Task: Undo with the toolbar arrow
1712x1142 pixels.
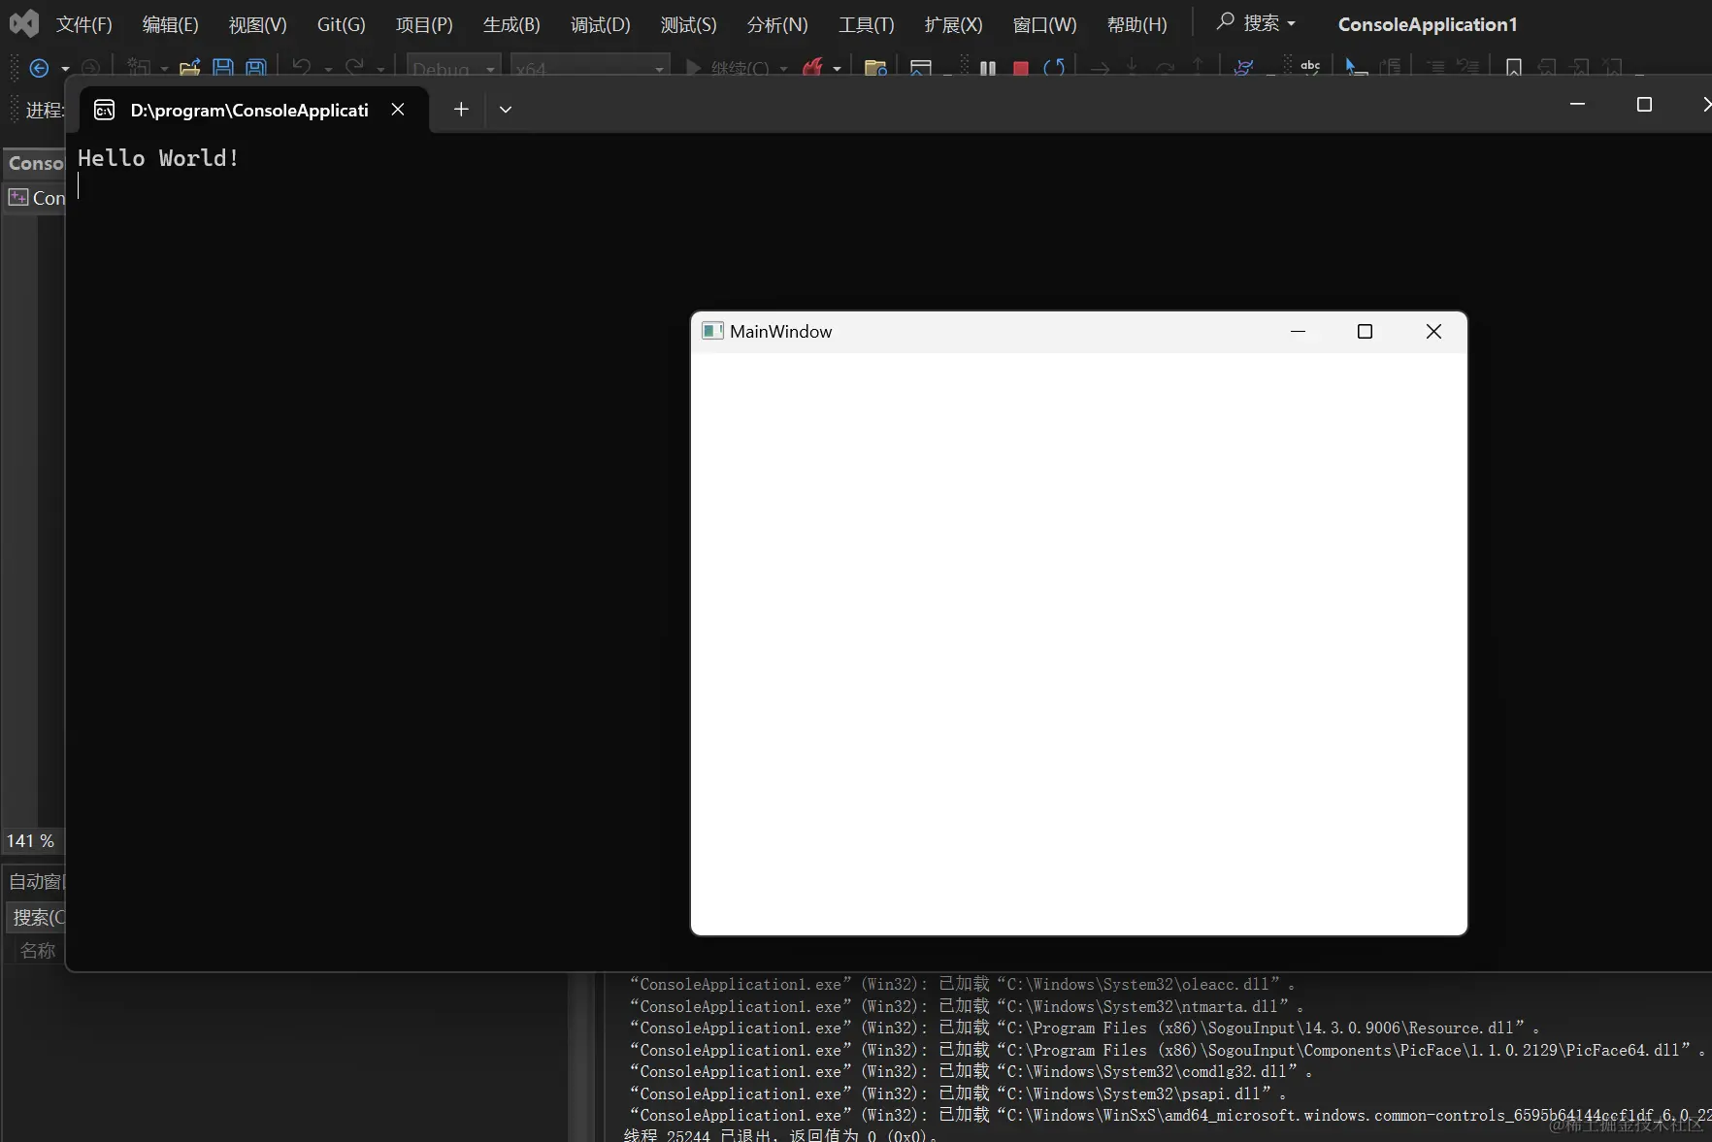Action: pyautogui.click(x=302, y=68)
